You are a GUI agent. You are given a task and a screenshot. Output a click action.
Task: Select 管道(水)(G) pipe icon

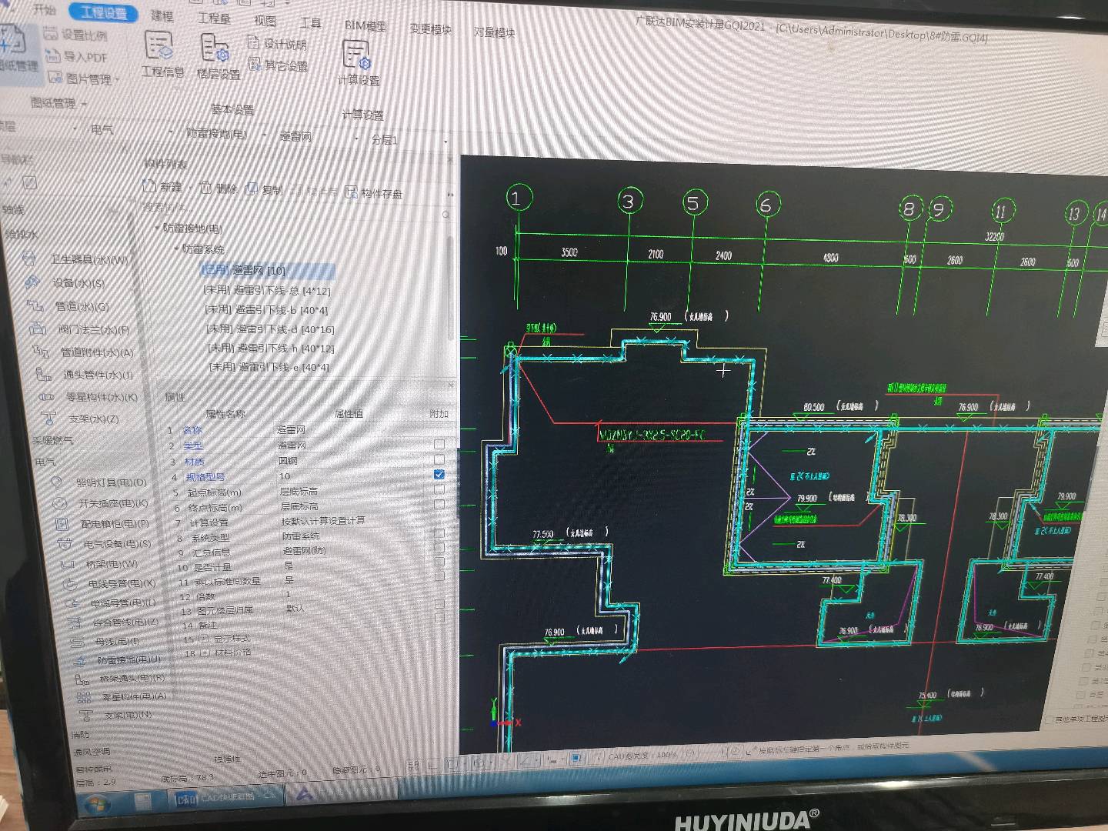click(x=35, y=305)
